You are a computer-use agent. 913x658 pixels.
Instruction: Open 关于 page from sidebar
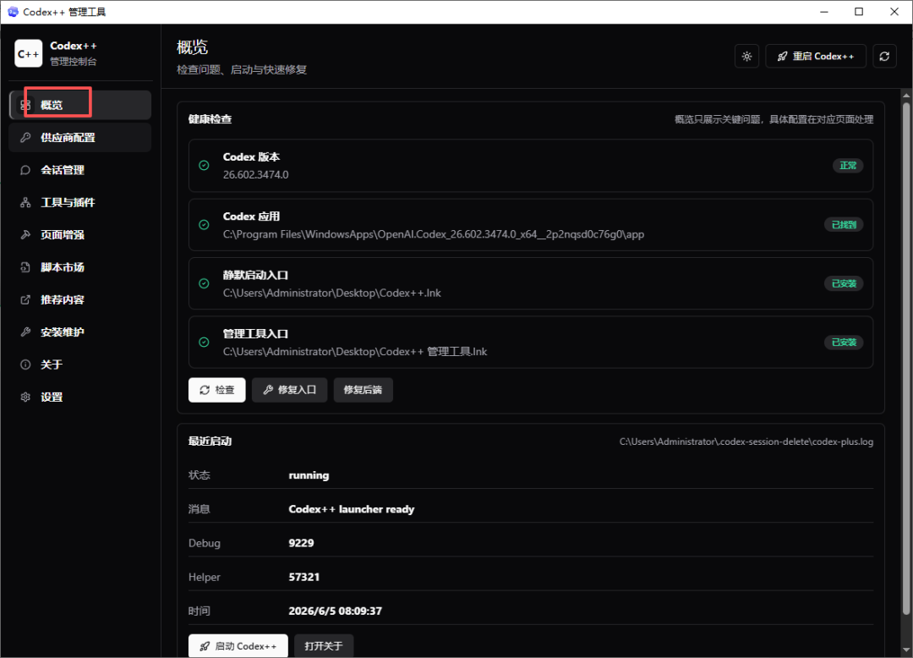pos(80,365)
